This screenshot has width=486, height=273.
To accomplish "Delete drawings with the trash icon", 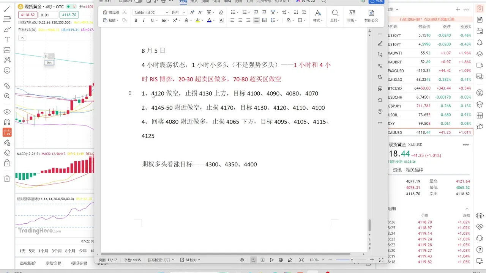I will (7, 179).
